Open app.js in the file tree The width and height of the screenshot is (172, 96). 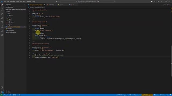pos(16,19)
